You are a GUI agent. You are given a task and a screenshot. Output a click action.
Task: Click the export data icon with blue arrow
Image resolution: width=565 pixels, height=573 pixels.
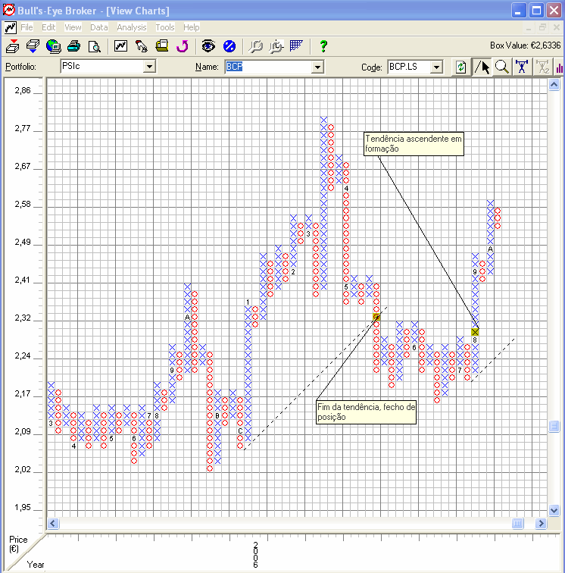click(33, 46)
